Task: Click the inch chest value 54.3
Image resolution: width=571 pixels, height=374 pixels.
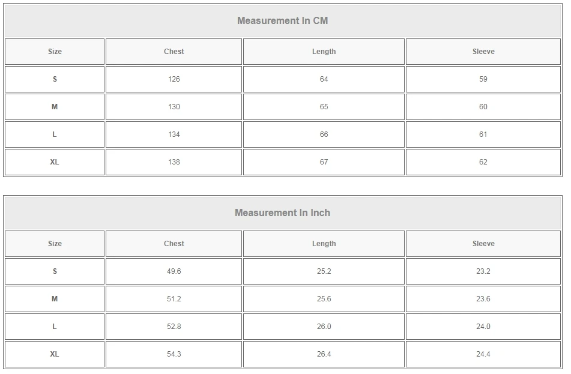Action: coord(174,354)
